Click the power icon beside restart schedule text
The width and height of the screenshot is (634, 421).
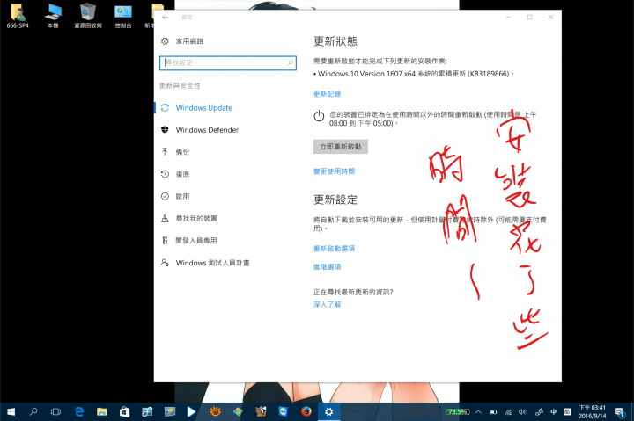[319, 116]
